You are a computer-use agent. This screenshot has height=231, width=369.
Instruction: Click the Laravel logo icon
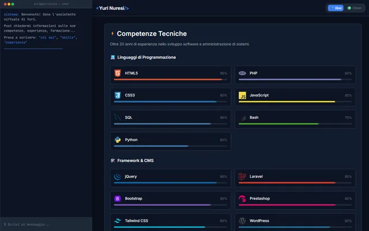point(242,176)
